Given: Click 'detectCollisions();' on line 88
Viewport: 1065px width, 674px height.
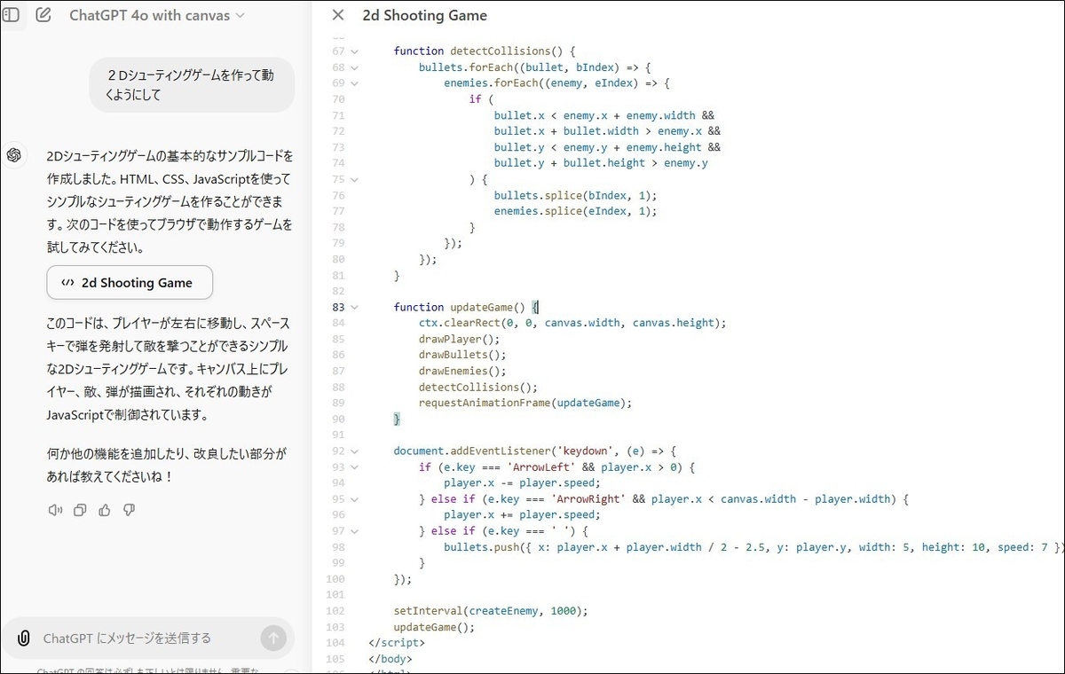Looking at the screenshot, I should point(478,387).
